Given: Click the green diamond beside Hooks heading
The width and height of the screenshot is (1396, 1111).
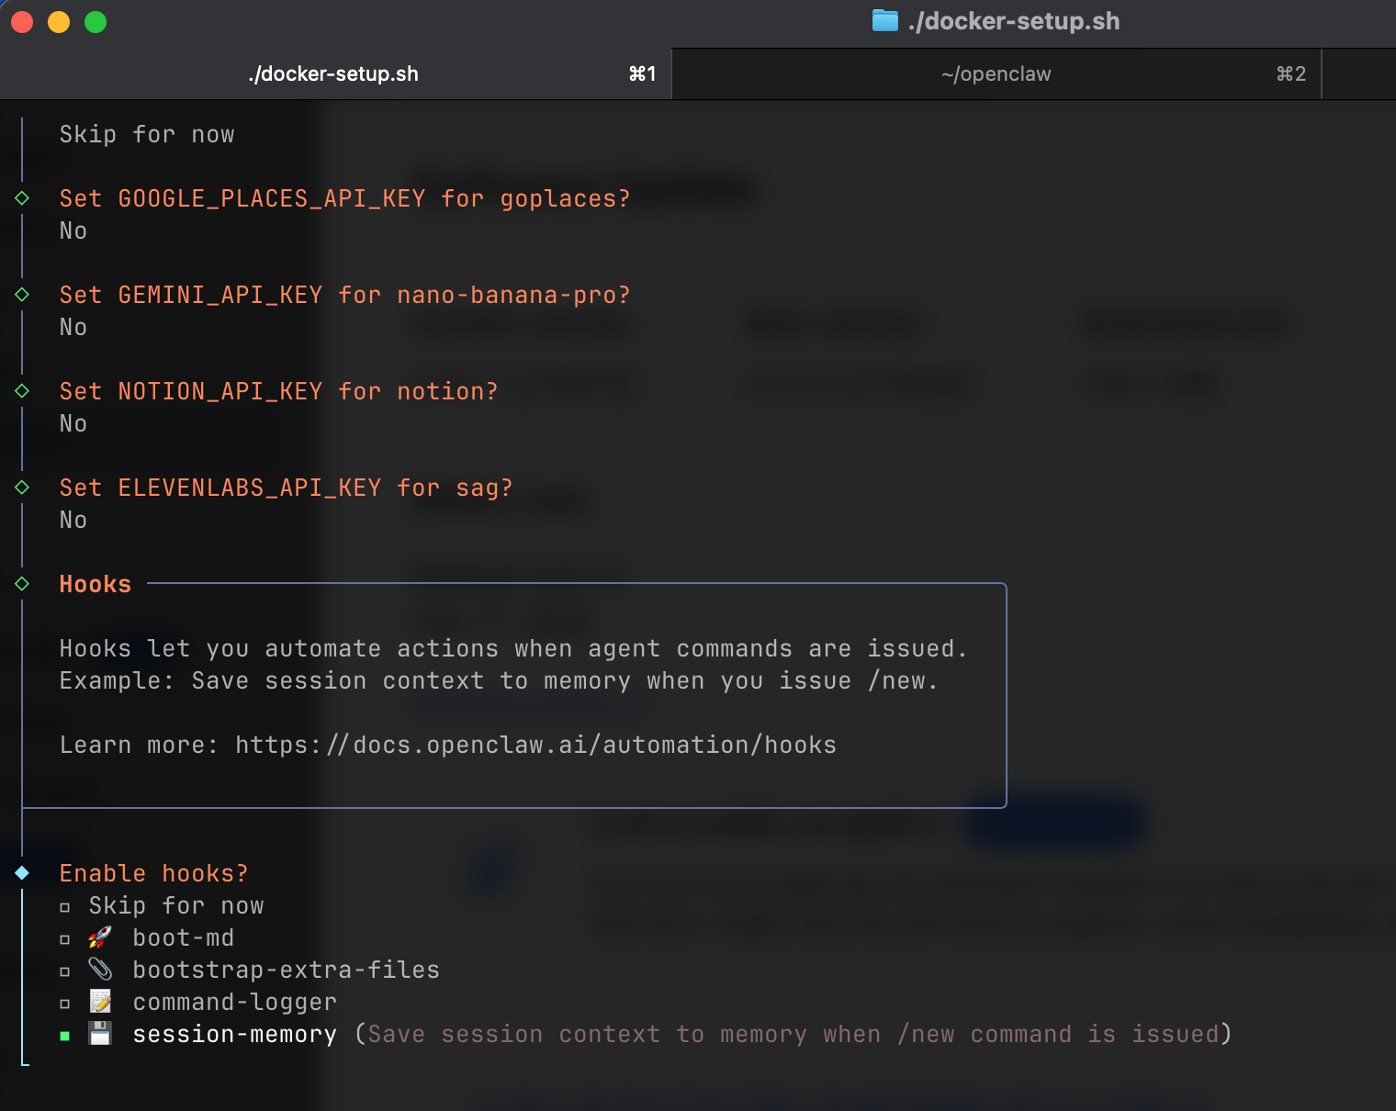Looking at the screenshot, I should pos(22,584).
